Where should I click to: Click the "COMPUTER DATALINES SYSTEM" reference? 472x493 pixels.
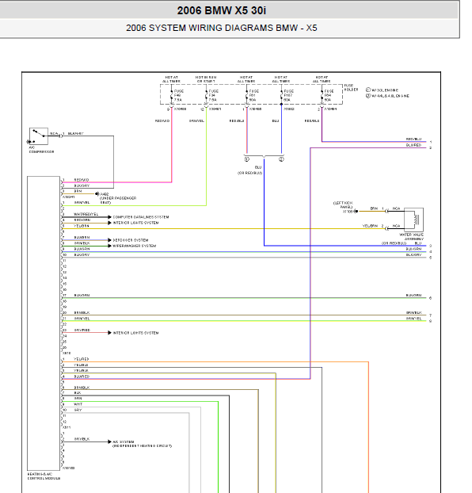tap(141, 217)
